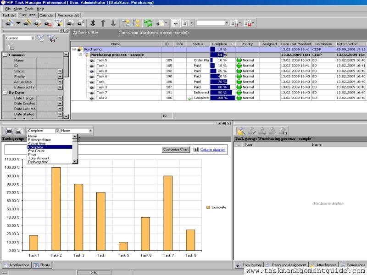Image resolution: width=367 pixels, height=275 pixels.
Task: Click the expand all tree nodes icon
Action: 126,23
